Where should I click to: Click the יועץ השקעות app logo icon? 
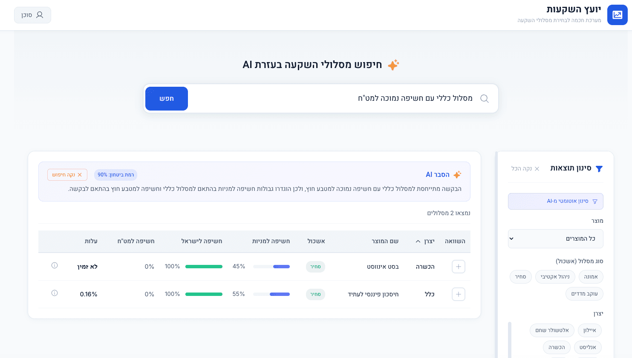(617, 15)
